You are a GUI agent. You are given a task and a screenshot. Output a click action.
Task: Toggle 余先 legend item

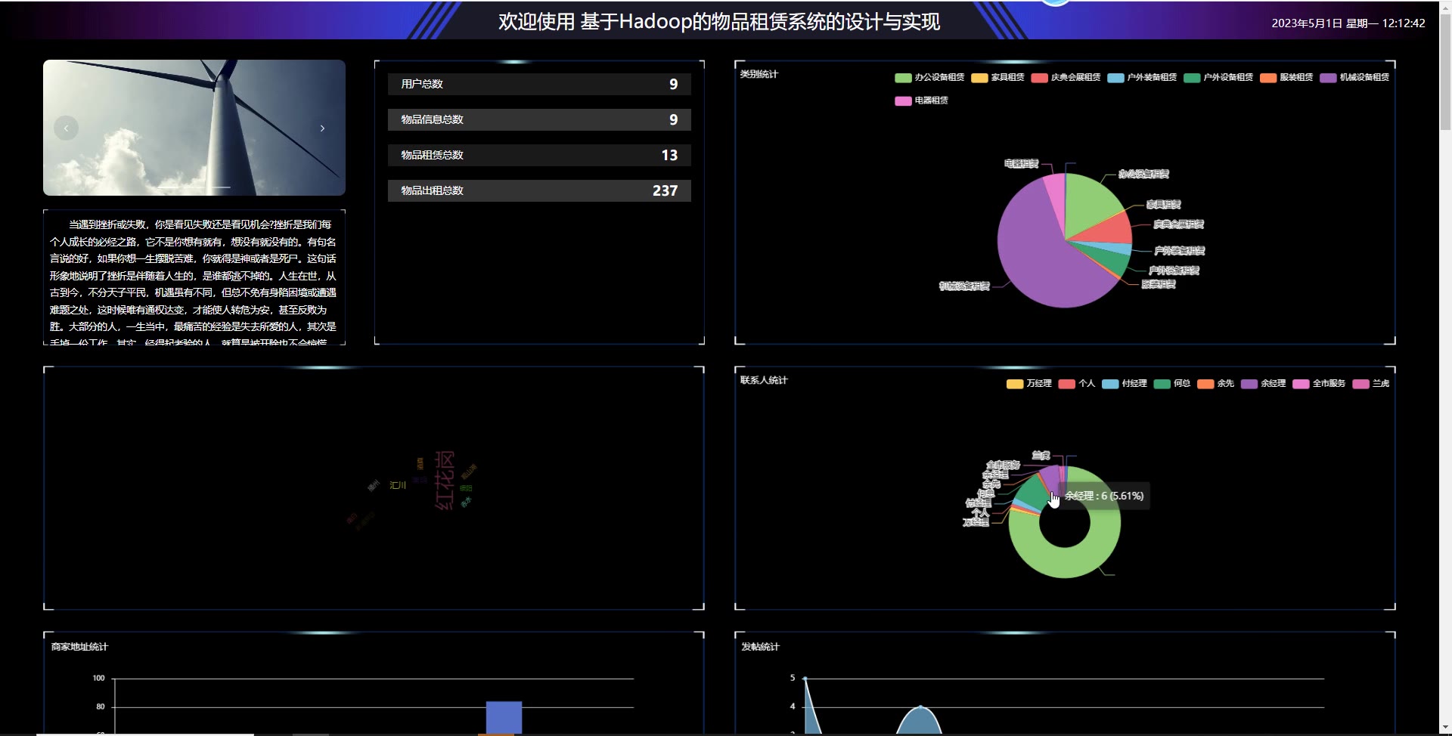[1215, 384]
